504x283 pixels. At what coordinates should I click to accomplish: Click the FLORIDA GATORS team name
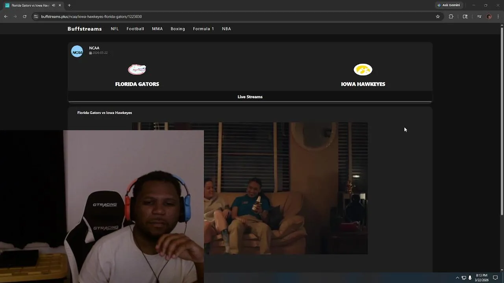137,84
